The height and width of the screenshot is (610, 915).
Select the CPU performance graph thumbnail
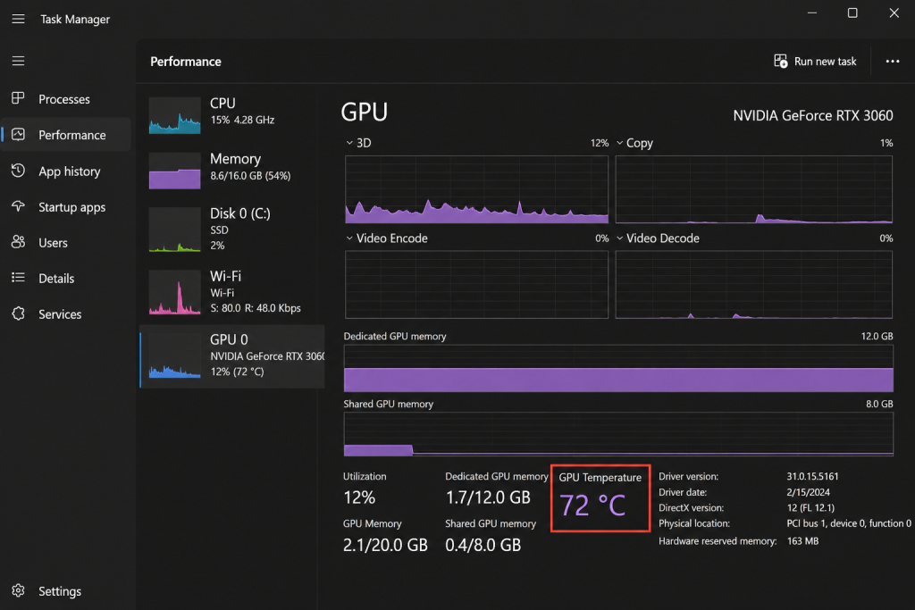tap(174, 115)
